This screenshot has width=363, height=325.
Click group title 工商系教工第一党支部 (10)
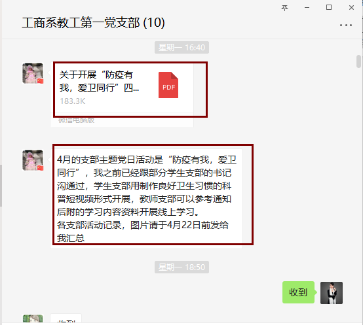point(93,23)
